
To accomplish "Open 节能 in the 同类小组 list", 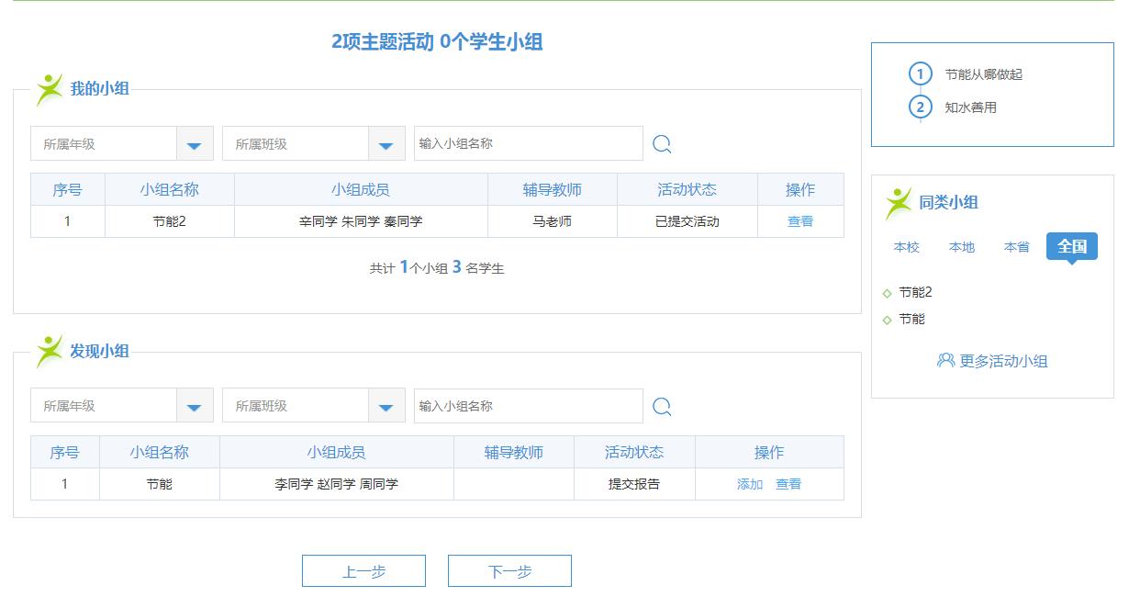I will pos(911,319).
